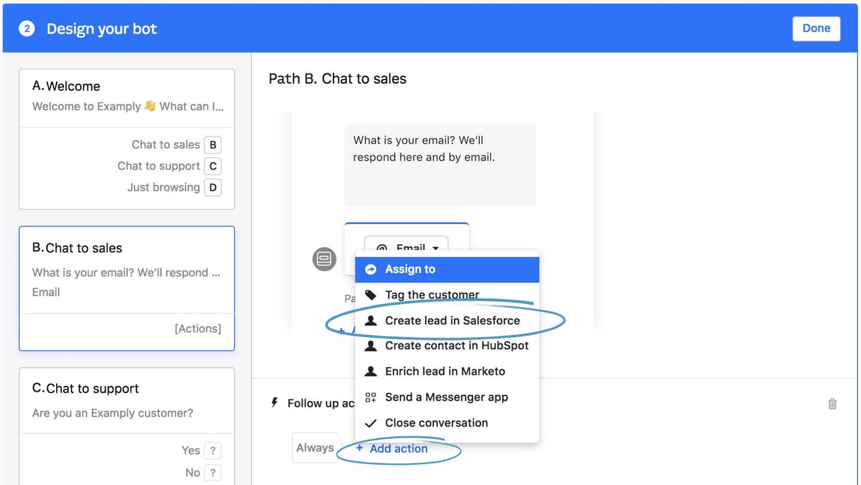
Task: Click the D badge beside Just browsing
Action: point(213,188)
